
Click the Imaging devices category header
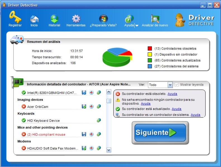coord(30,100)
